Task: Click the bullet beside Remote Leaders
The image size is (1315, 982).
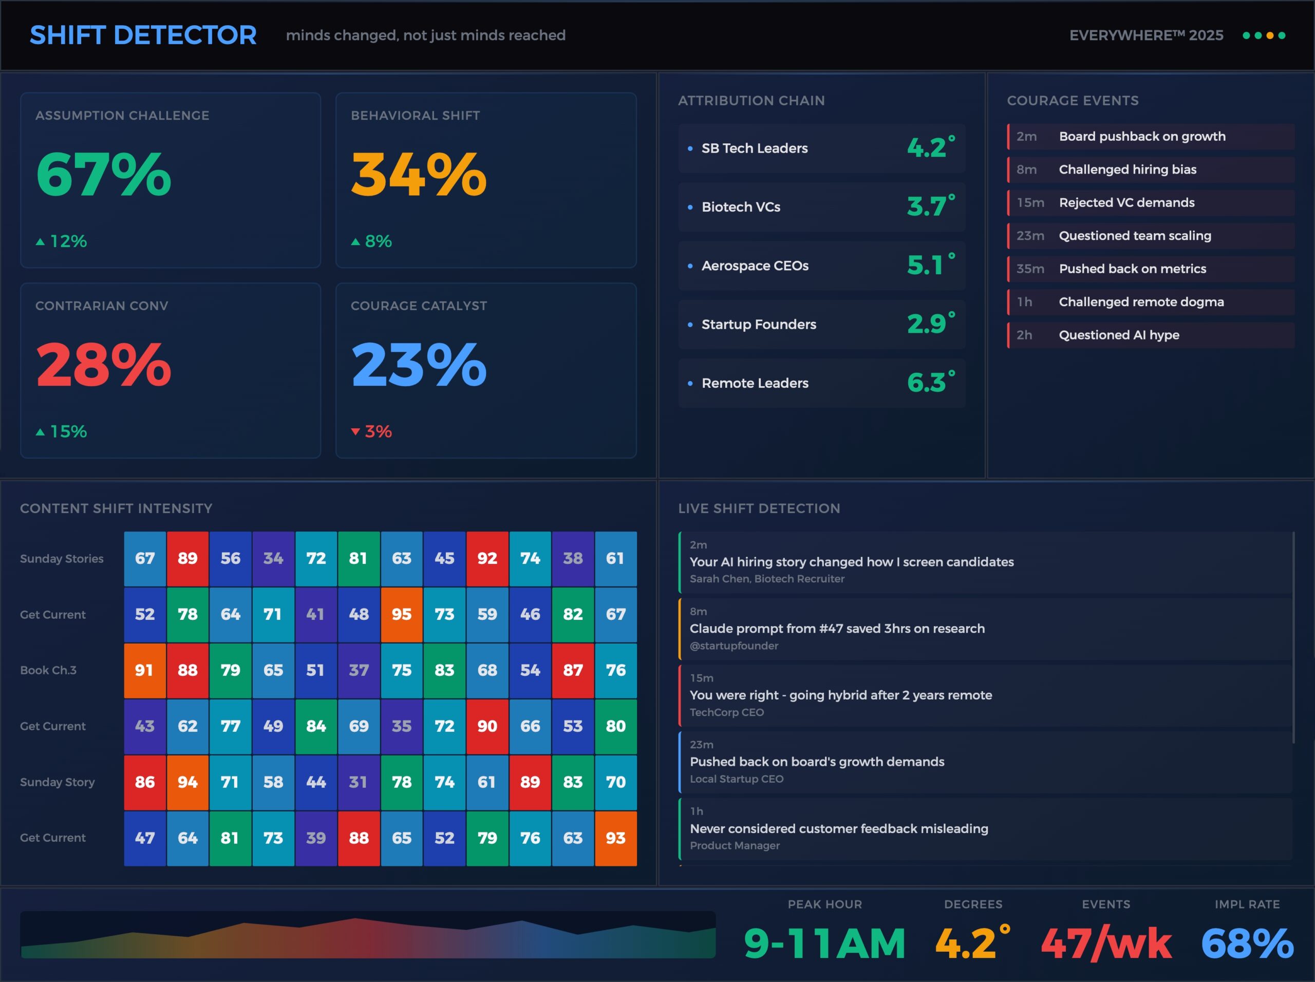Action: pyautogui.click(x=690, y=384)
